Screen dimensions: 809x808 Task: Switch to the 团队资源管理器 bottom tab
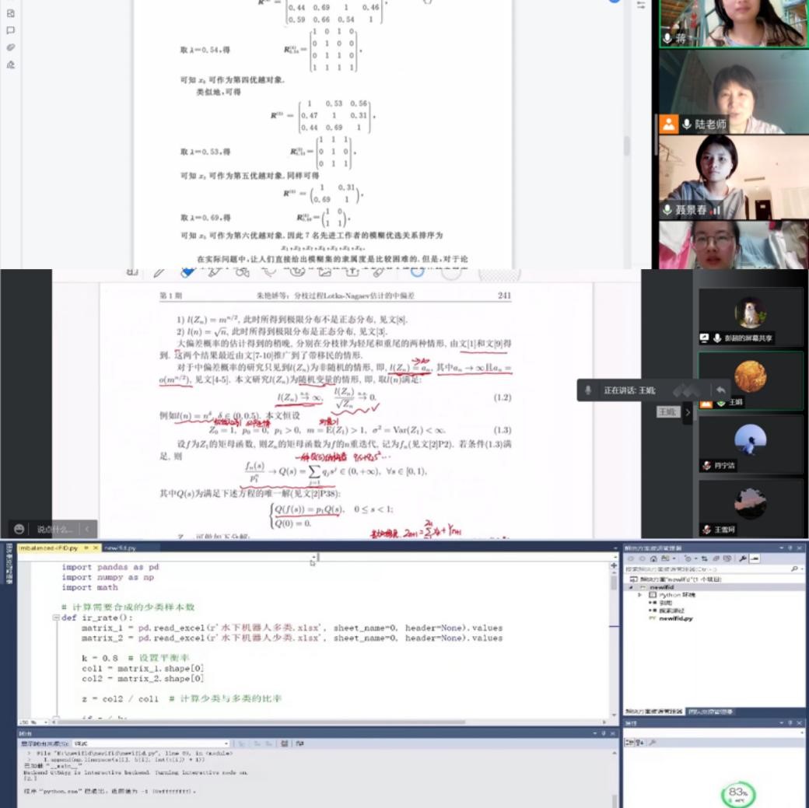click(x=710, y=712)
